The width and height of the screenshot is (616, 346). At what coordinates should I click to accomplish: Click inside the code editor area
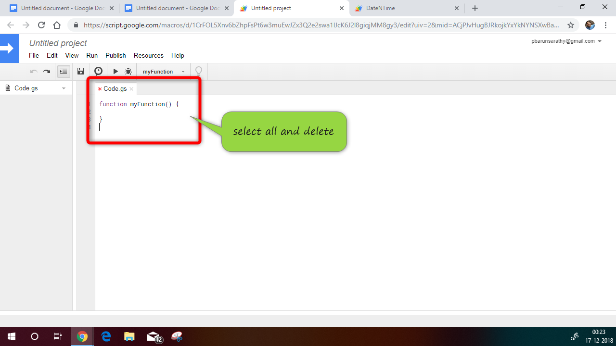pos(355,202)
